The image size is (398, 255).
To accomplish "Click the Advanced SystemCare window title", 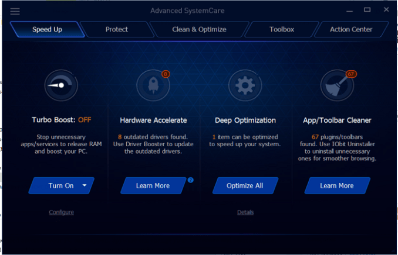I will tap(187, 11).
